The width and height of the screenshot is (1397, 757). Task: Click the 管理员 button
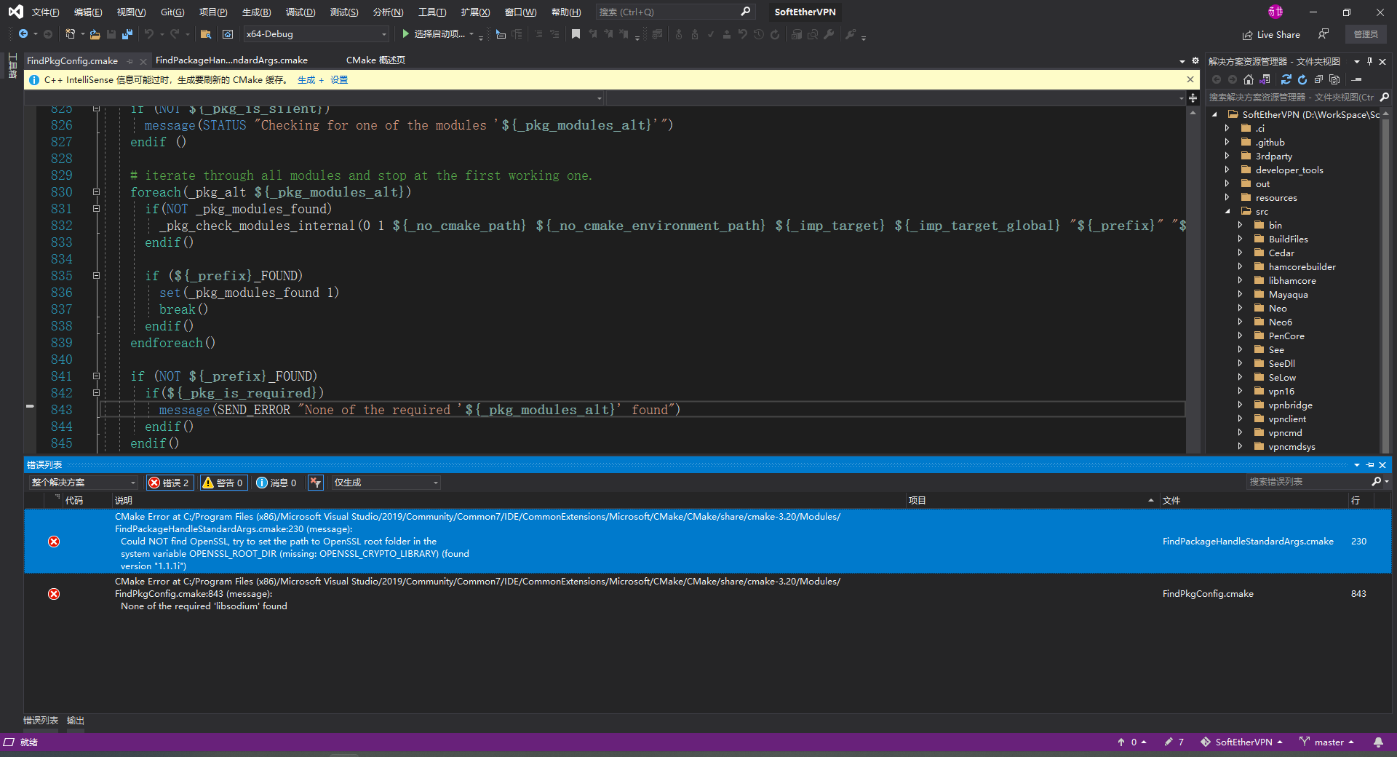click(1366, 33)
